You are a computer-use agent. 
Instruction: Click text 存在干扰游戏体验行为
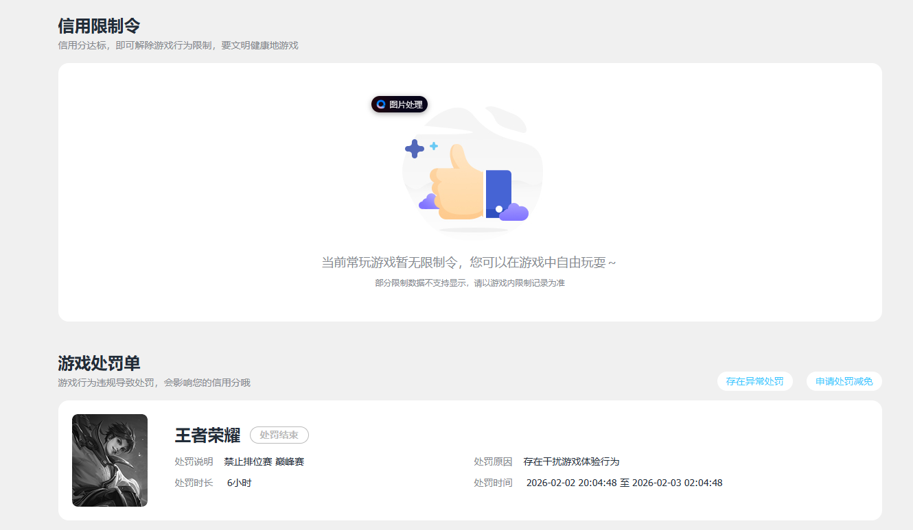(571, 461)
